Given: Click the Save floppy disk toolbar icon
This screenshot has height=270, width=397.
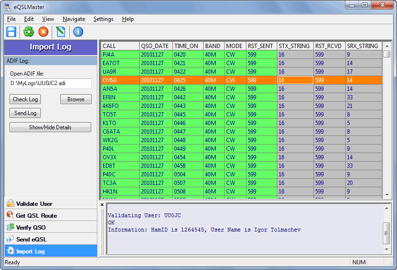Looking at the screenshot, I should 11,32.
